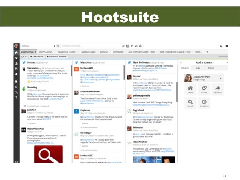Open the App Directory puzzle piece icon
The height and width of the screenshot is (180, 240).
point(16,82)
